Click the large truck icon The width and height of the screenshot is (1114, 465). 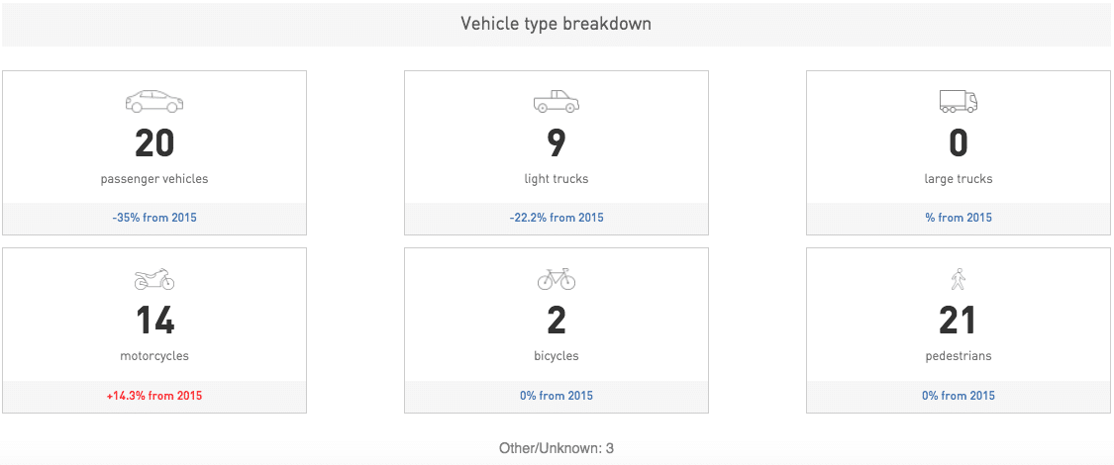959,101
